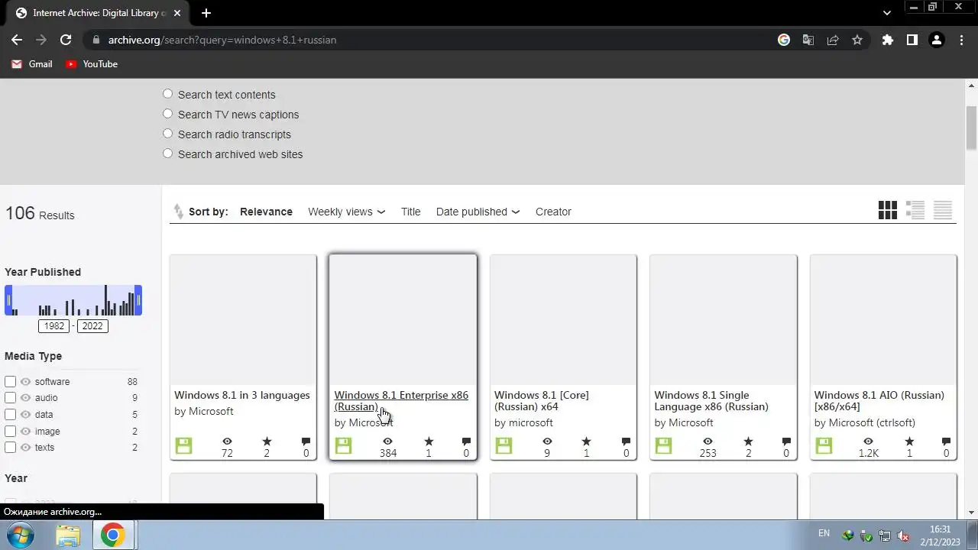The image size is (978, 550).
Task: Open the taskbar clock showing 16:31
Action: pyautogui.click(x=941, y=535)
